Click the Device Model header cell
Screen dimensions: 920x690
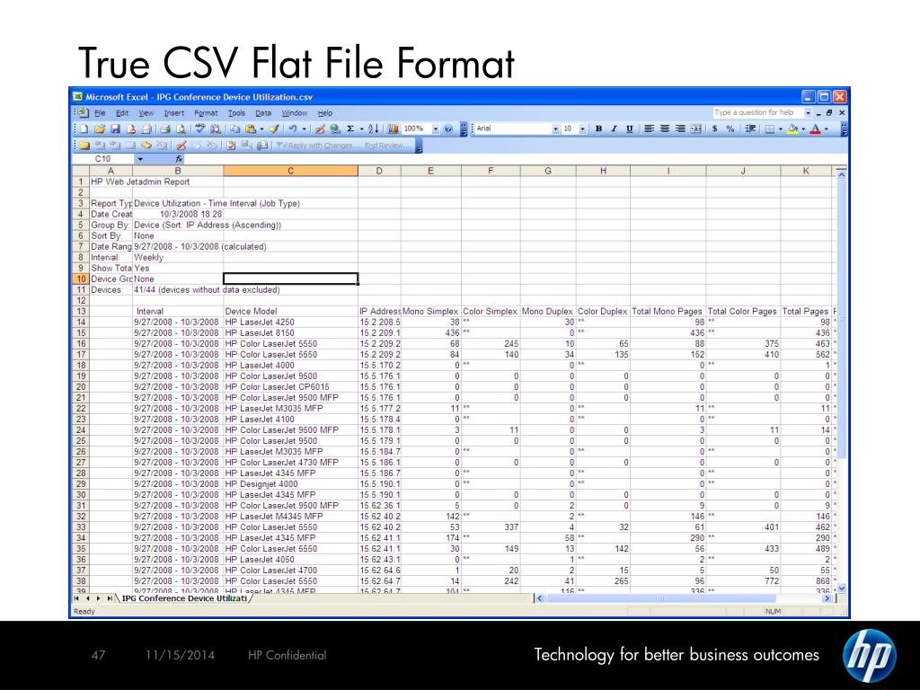coord(290,311)
